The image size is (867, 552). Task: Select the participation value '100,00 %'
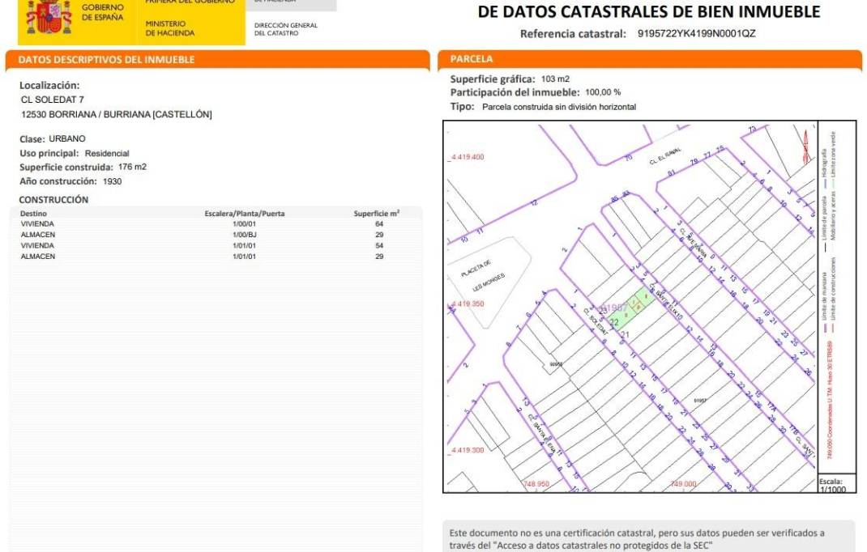(603, 92)
